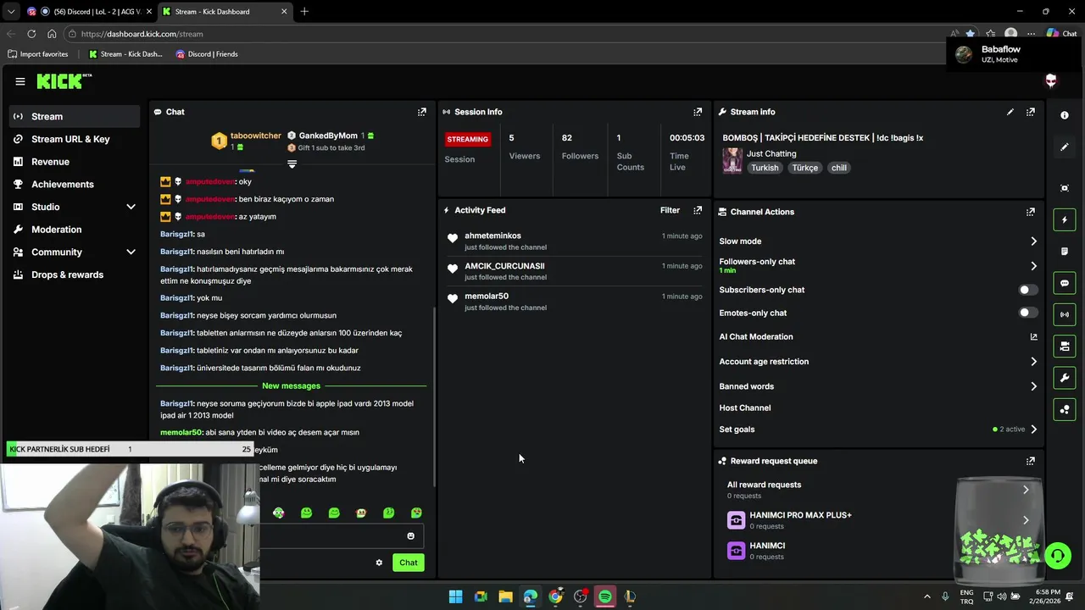Pop out the Channel Actions panel

pos(1031,212)
